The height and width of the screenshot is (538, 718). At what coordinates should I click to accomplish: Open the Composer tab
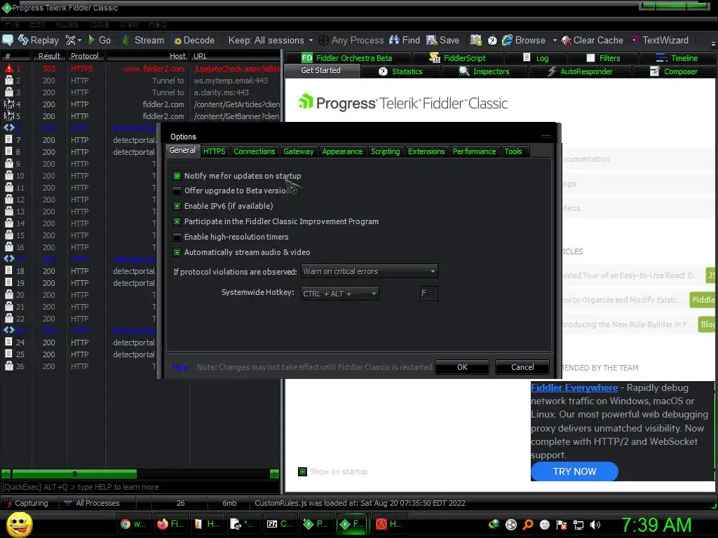click(674, 71)
